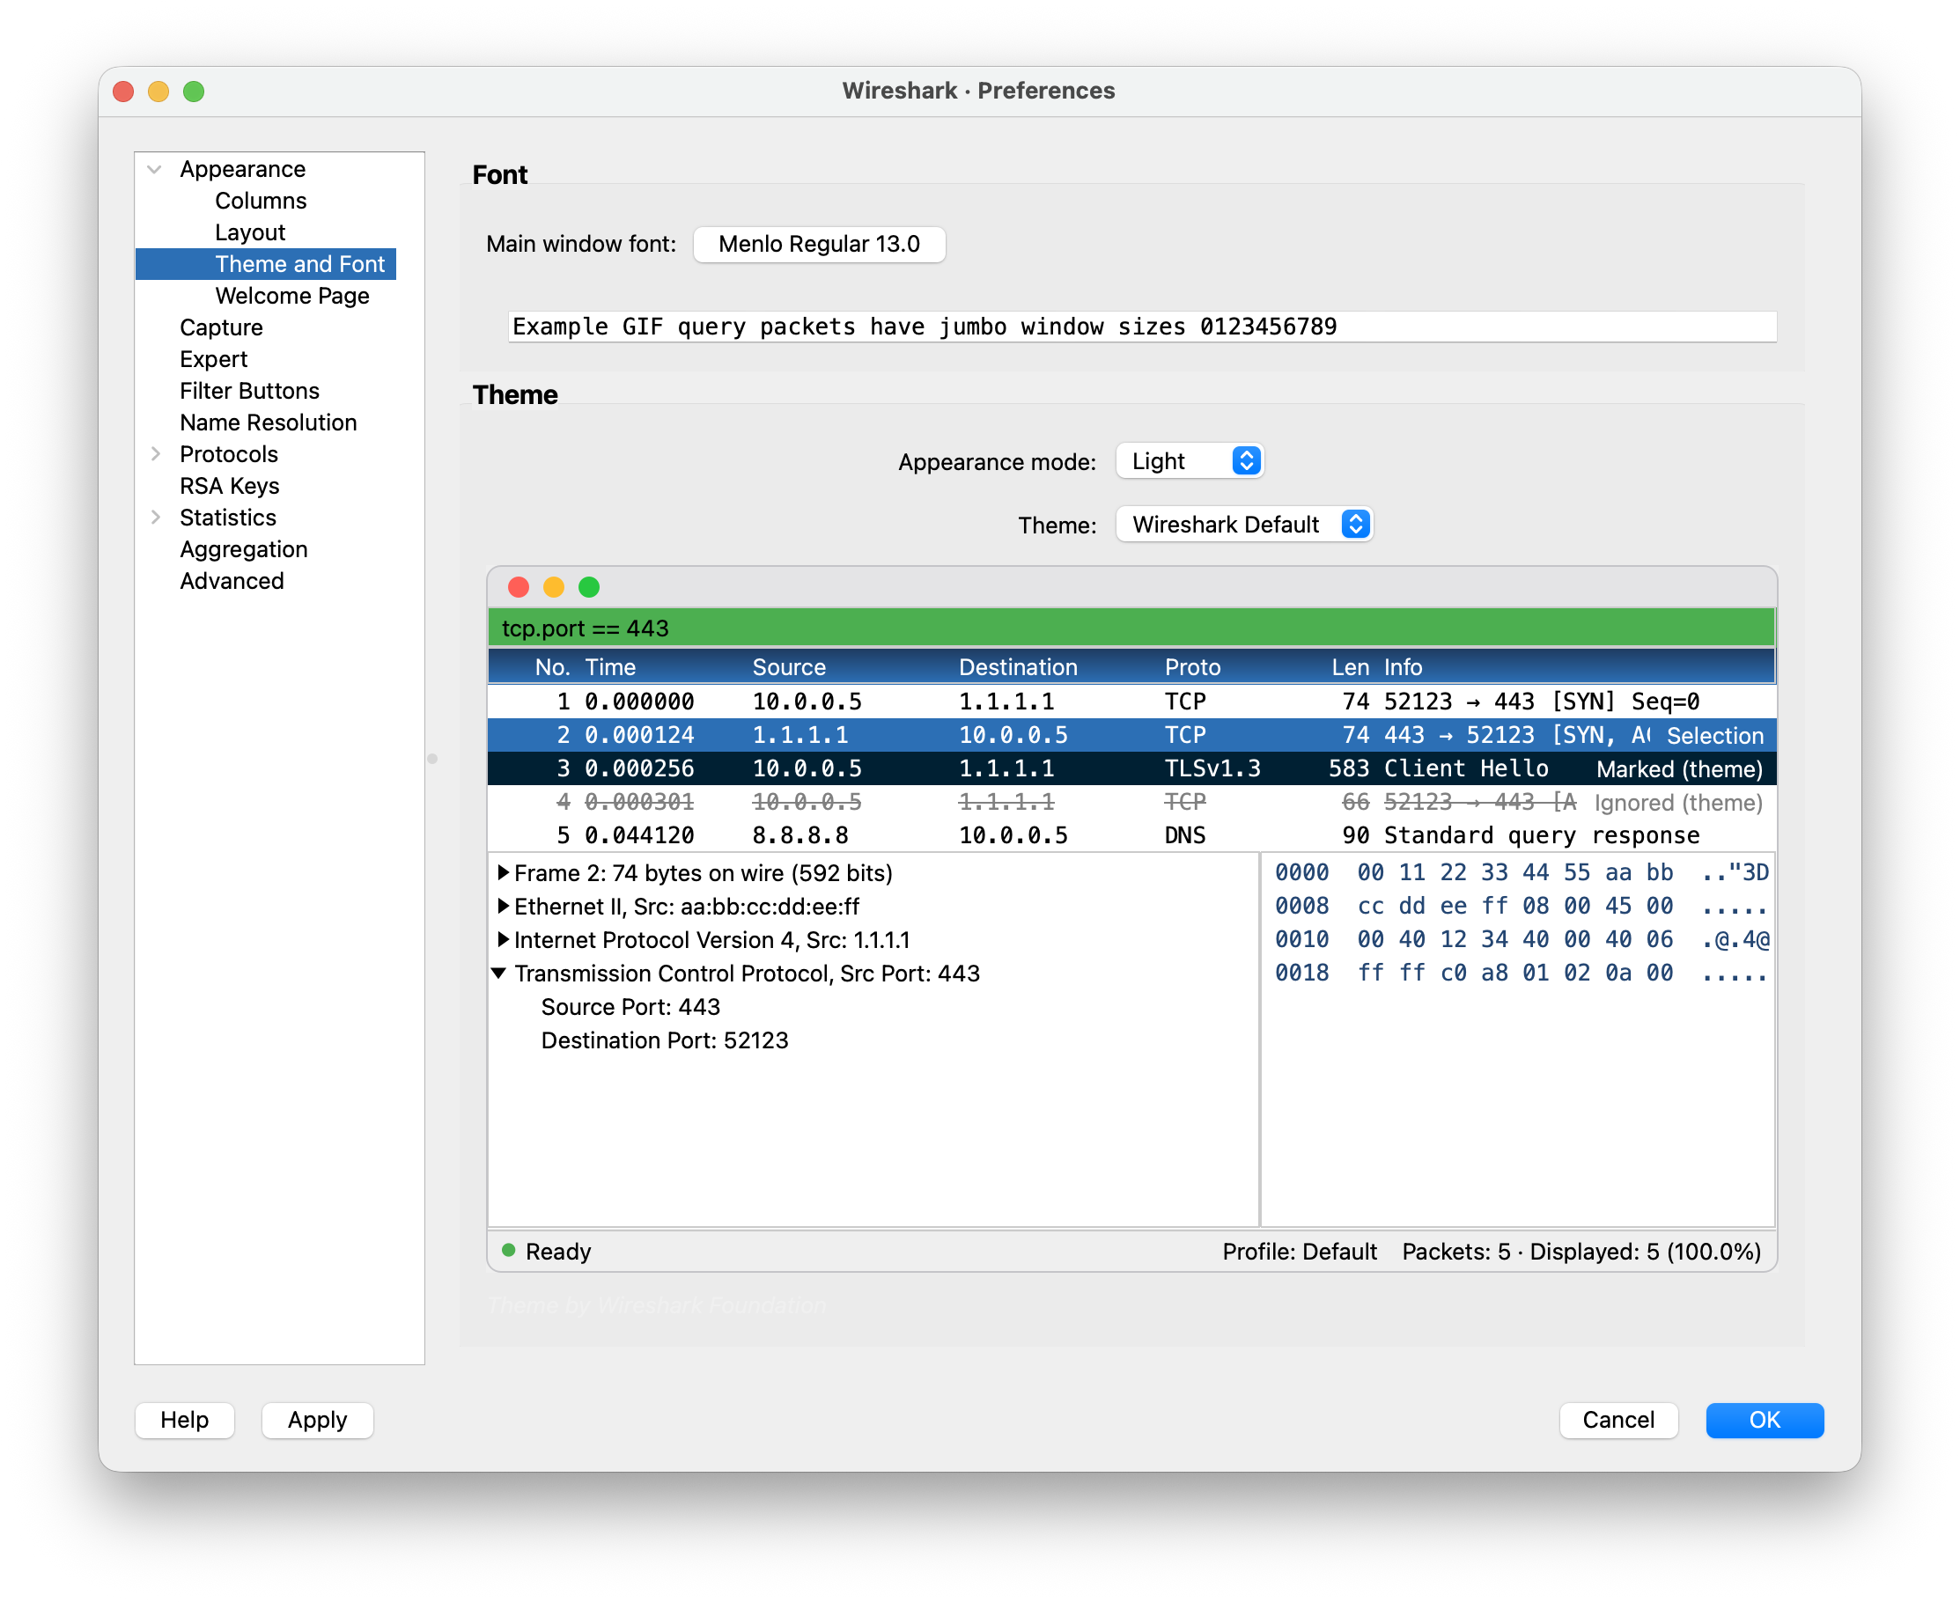Open the Appearance mode dropdown
The image size is (1960, 1602).
click(1189, 461)
